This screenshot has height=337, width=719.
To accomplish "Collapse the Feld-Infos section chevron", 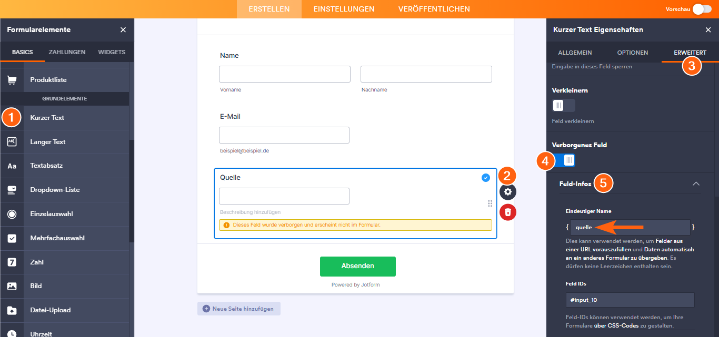I will tap(696, 183).
